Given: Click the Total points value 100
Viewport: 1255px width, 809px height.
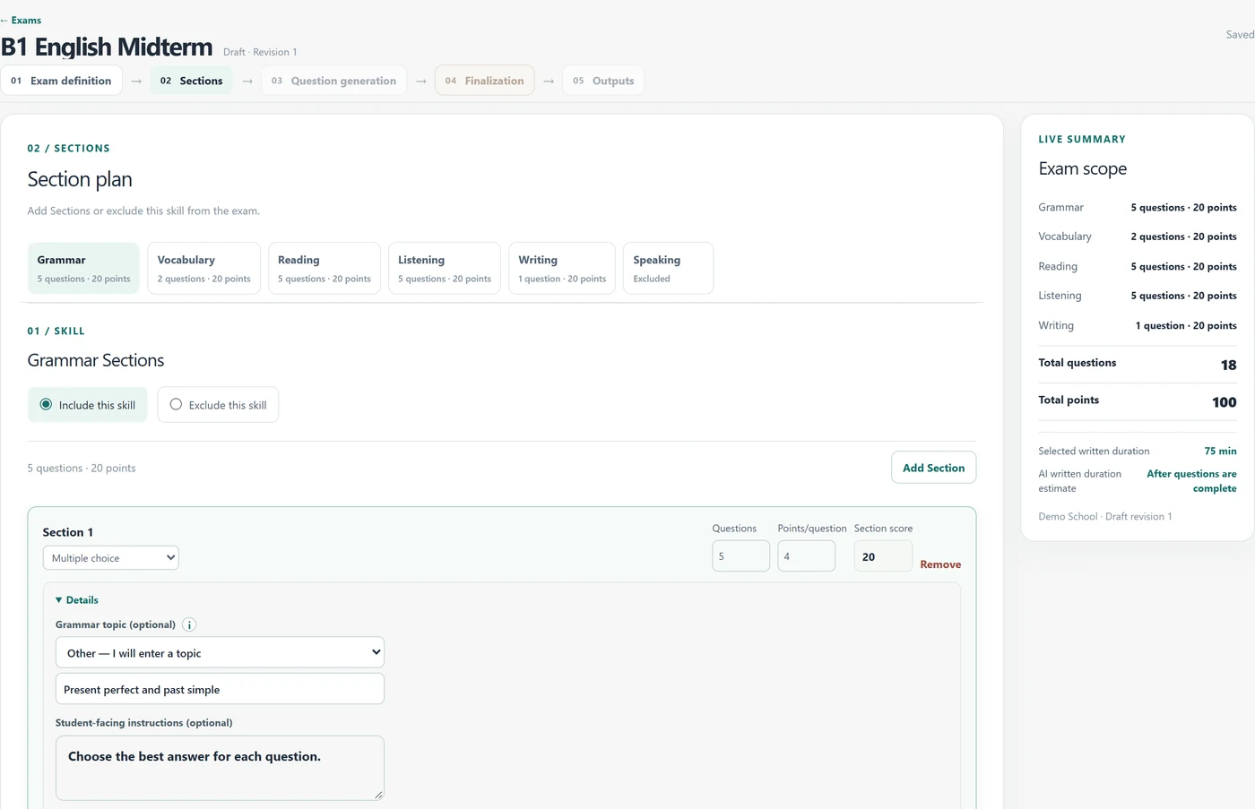Looking at the screenshot, I should point(1224,402).
